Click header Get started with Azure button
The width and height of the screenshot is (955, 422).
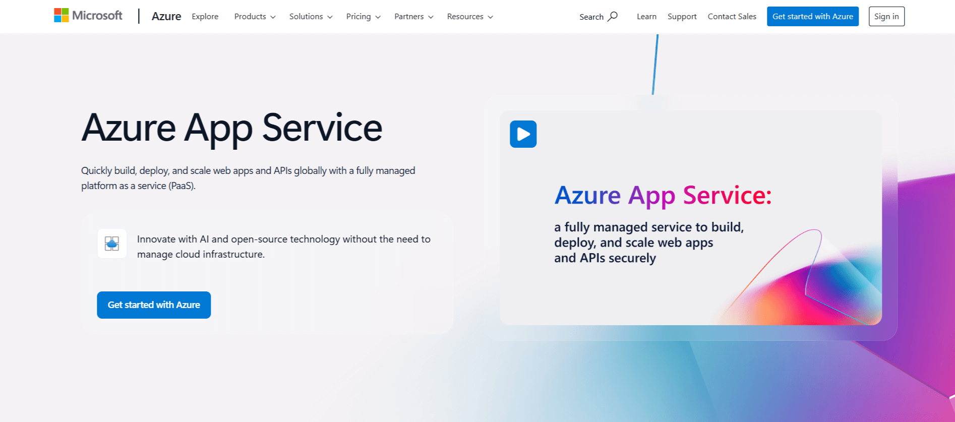813,17
